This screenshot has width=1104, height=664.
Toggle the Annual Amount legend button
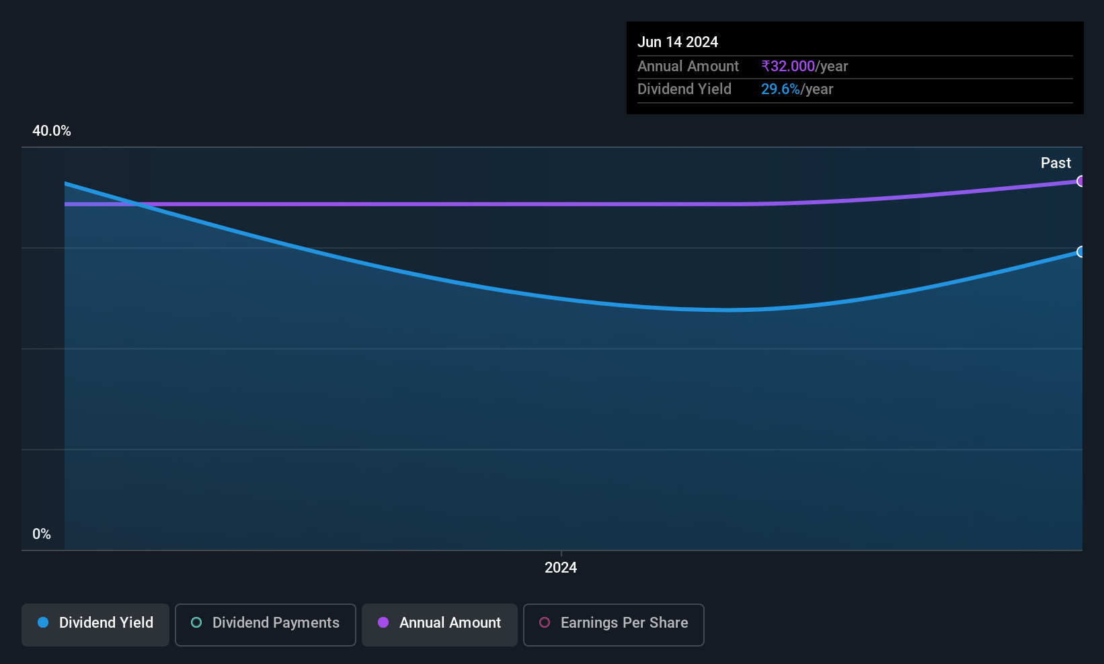440,624
